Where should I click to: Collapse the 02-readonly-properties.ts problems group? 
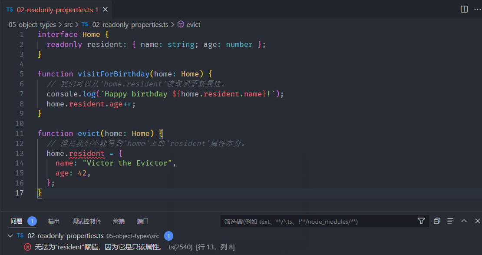[10, 236]
